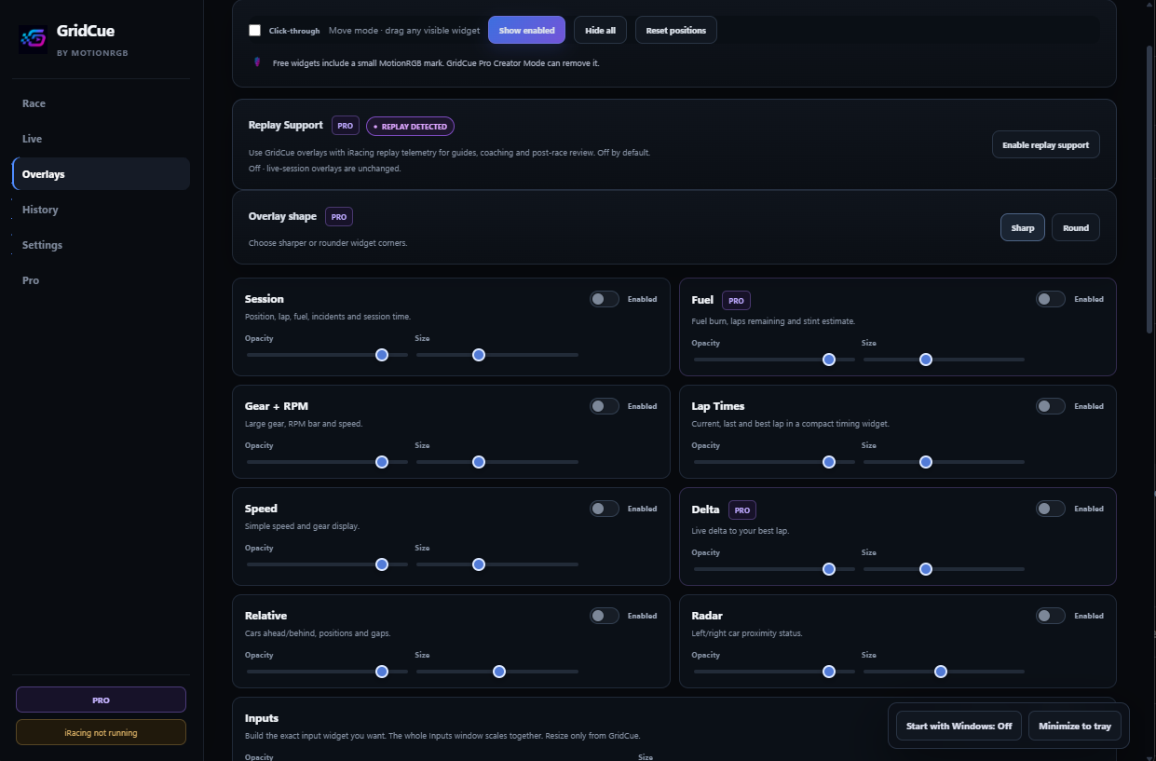Click the Hide all button
1156x761 pixels.
click(600, 31)
